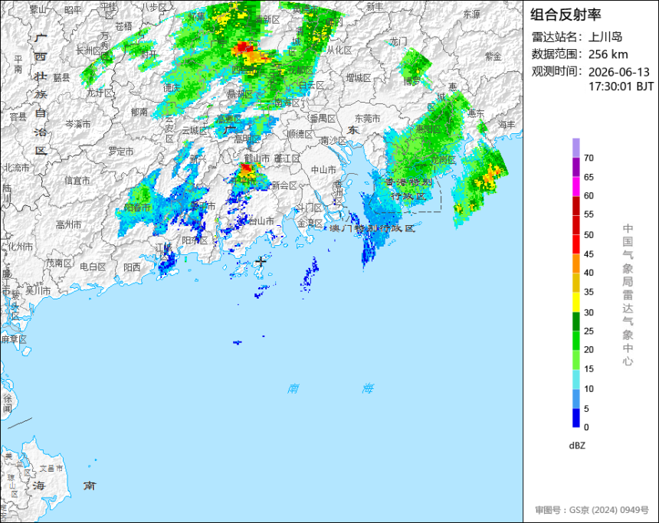Click the dark blue 0–5 dBZ legend swatch
The image size is (659, 523).
tap(575, 418)
